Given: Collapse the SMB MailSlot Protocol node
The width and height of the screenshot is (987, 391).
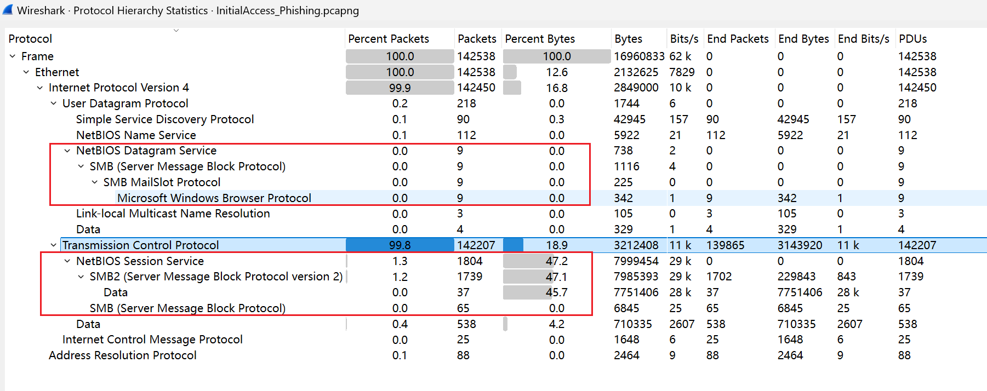Looking at the screenshot, I should tap(95, 182).
